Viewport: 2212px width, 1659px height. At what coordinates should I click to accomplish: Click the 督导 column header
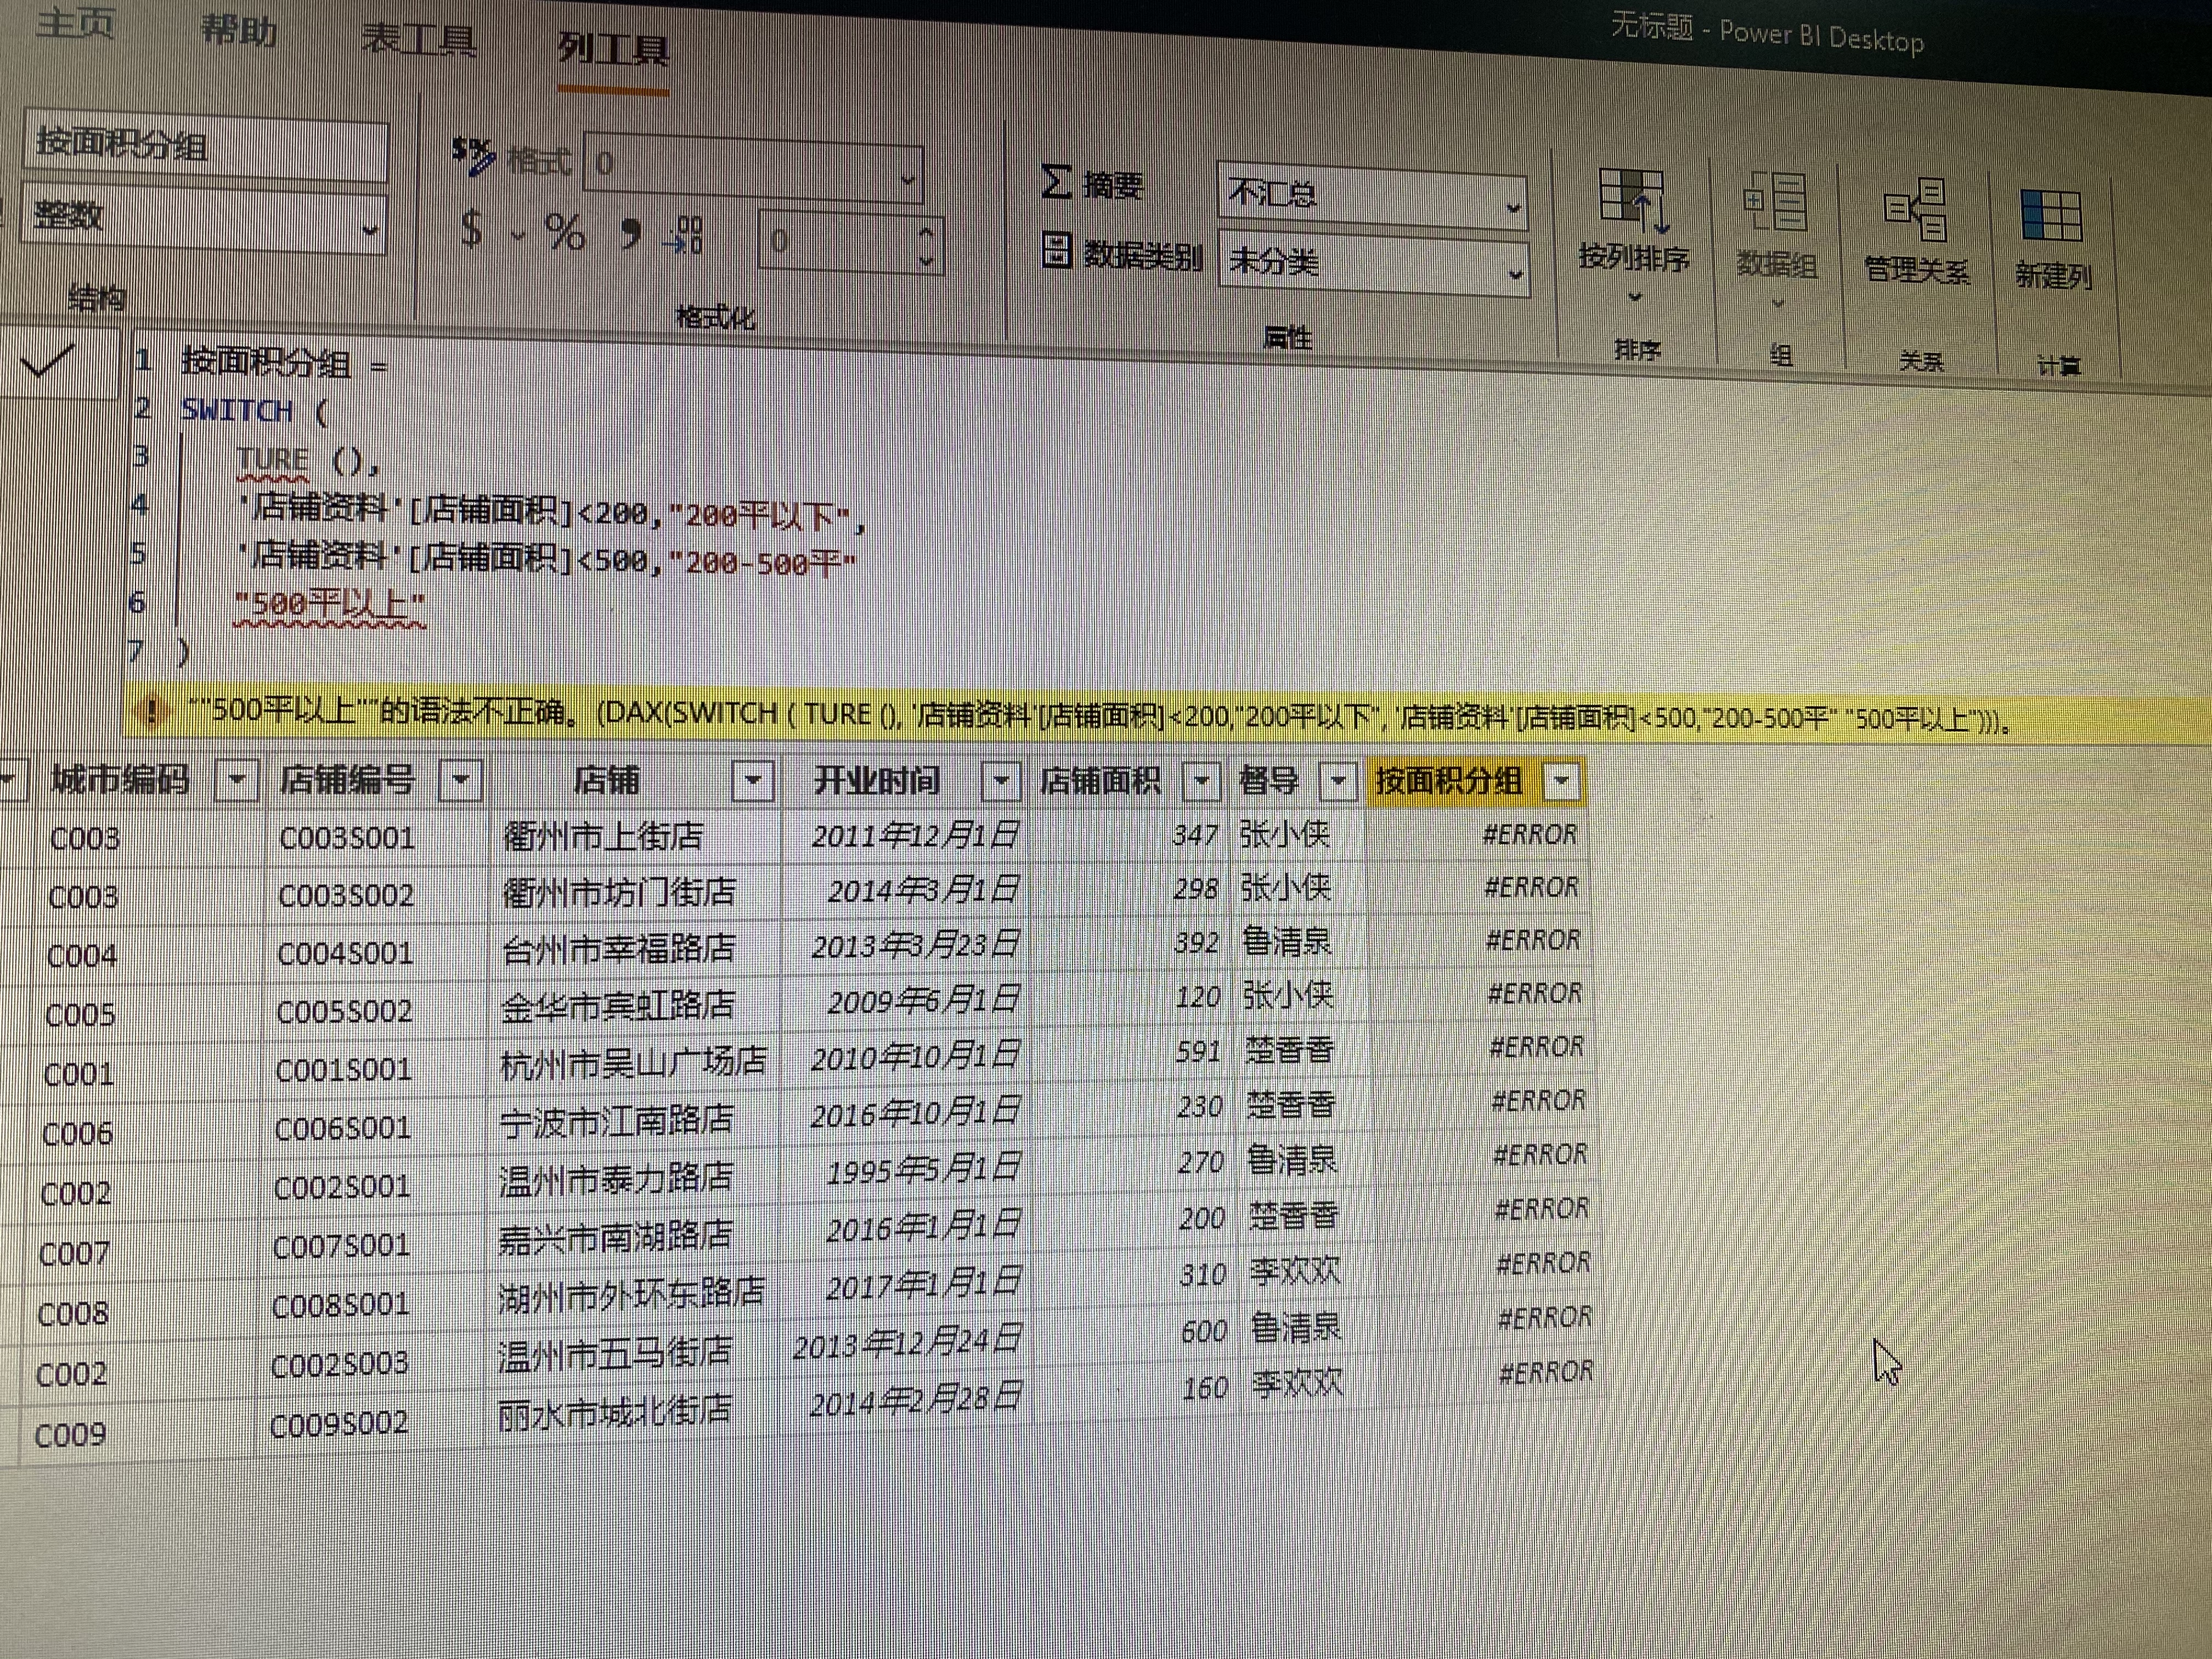(x=1268, y=780)
